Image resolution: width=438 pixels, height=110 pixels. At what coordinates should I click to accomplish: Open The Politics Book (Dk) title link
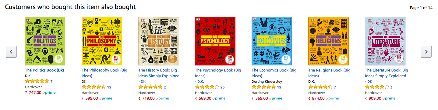[x=44, y=70]
